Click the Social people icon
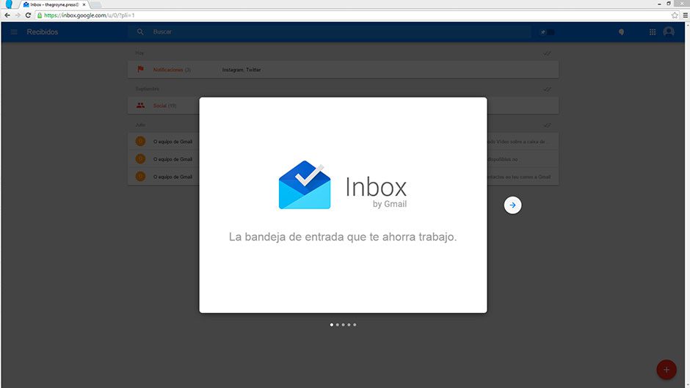 coord(140,106)
